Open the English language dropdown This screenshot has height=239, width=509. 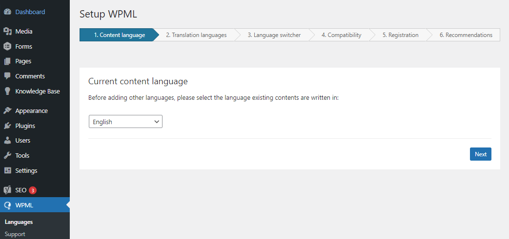pos(125,122)
